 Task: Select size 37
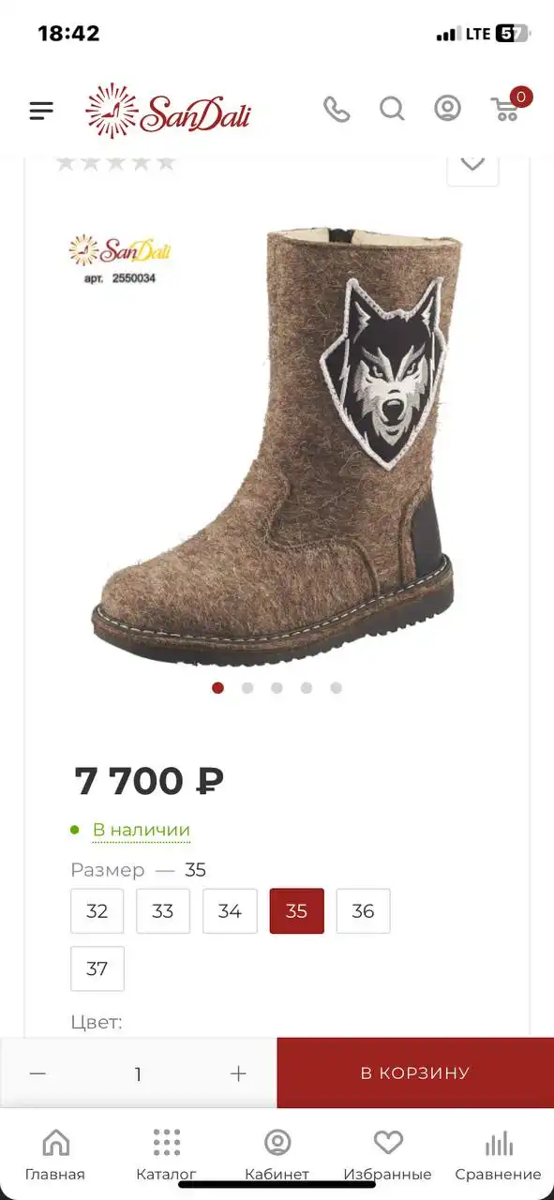(97, 968)
